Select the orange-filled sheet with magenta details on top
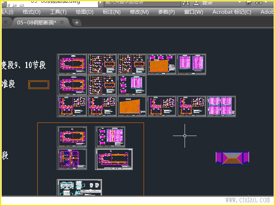This screenshot has height=206, width=275. [161, 64]
